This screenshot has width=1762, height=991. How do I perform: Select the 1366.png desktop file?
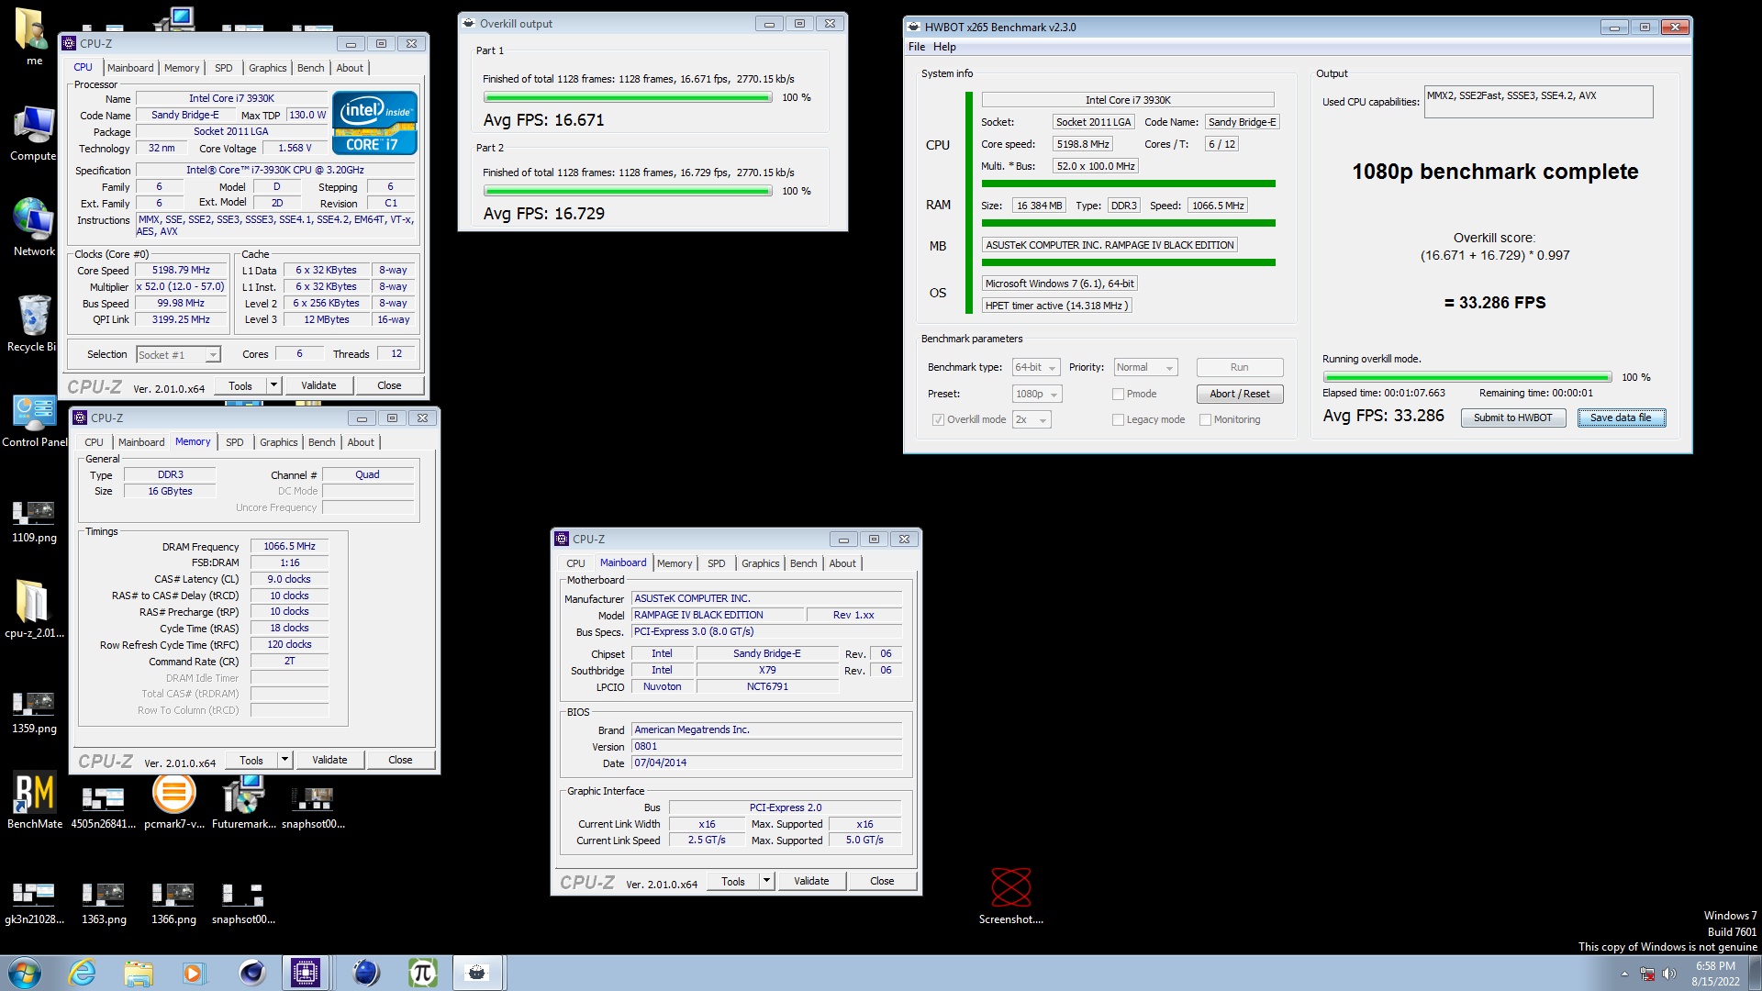(x=173, y=902)
